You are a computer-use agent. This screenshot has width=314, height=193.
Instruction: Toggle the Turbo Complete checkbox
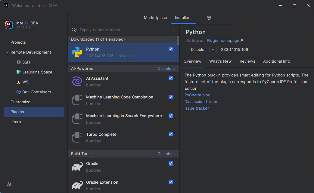(x=171, y=134)
